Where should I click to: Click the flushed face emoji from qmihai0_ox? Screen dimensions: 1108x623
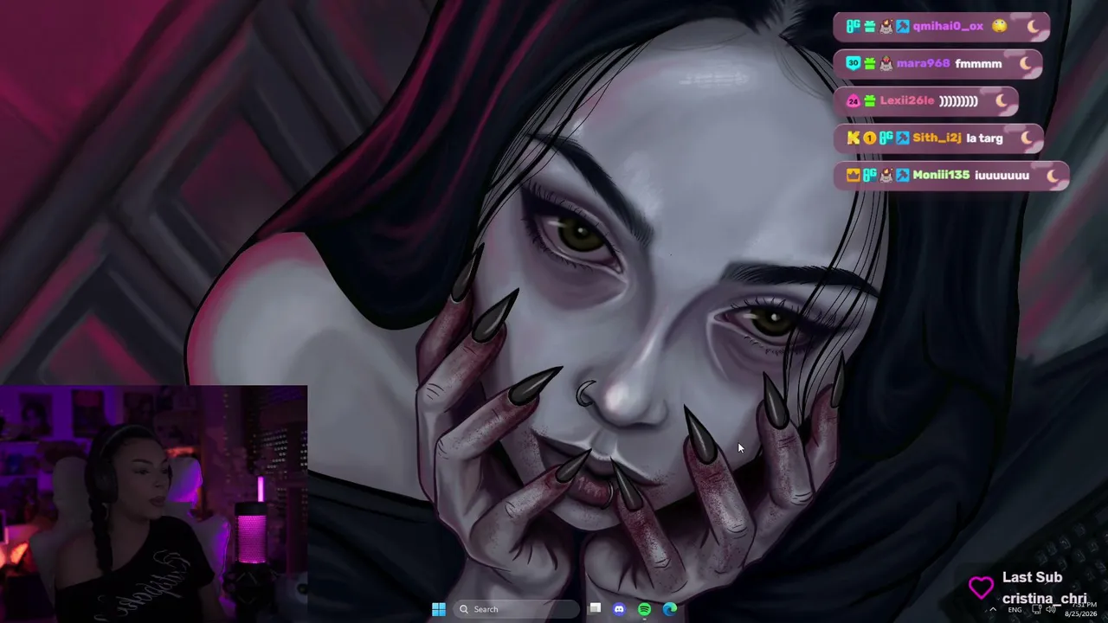[x=1000, y=26]
